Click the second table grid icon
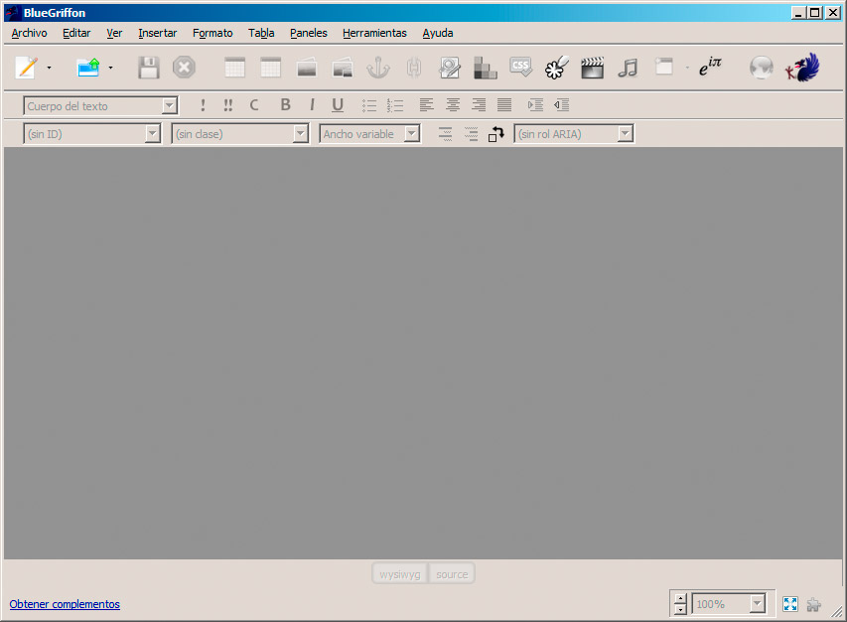 270,68
